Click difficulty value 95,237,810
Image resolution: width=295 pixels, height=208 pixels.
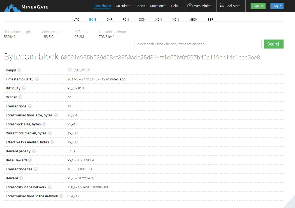click(76, 88)
